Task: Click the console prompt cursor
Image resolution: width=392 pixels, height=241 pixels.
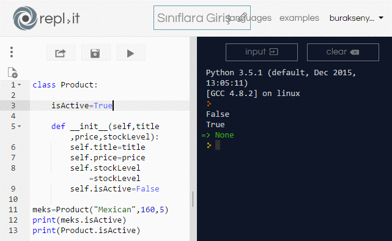Action: (218, 145)
